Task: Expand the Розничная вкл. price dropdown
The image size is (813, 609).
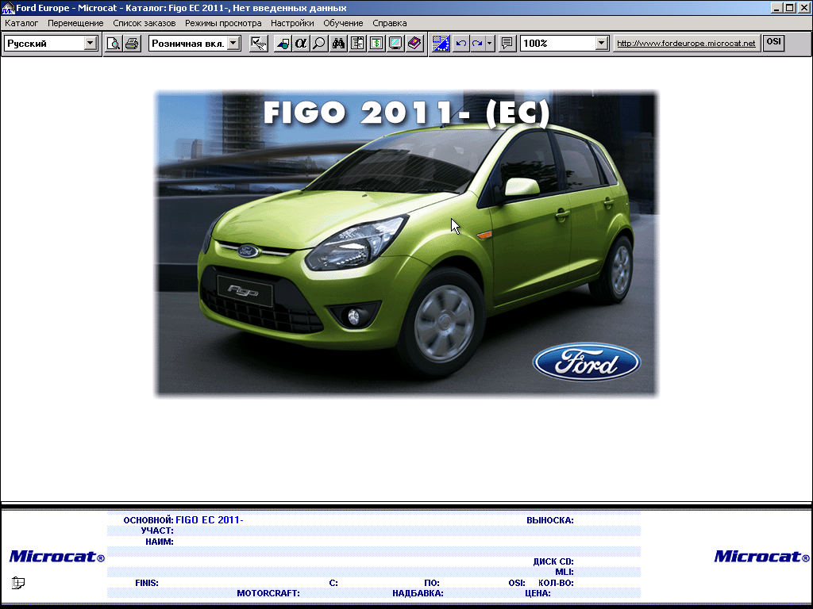Action: tap(233, 44)
